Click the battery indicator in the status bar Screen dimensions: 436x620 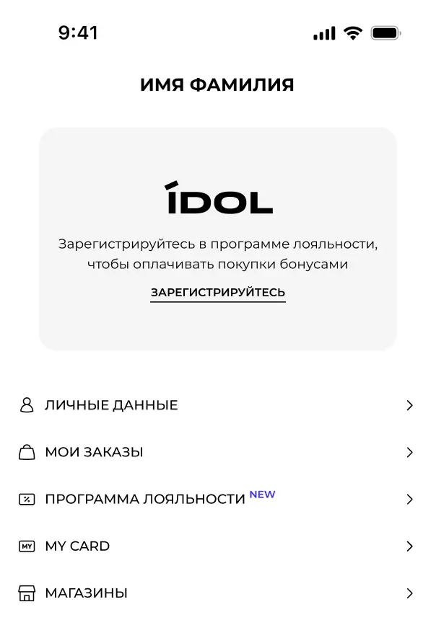tap(385, 32)
